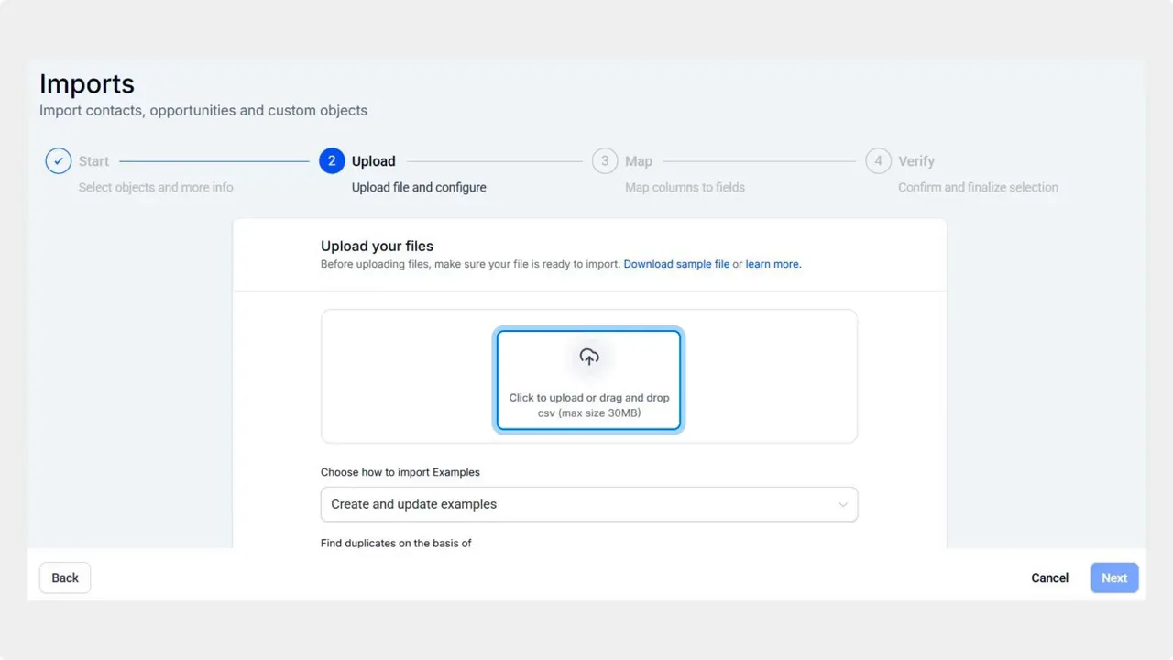Select the Upload step label

tap(373, 160)
